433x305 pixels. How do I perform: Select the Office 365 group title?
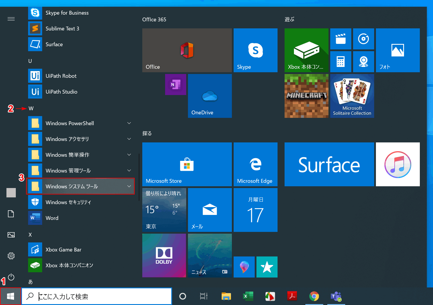pyautogui.click(x=154, y=19)
